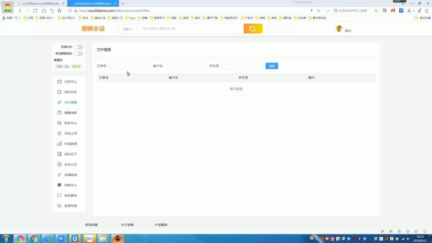The height and width of the screenshot is (243, 432).
Task: Open the 产品服务 footer link
Action: tap(161, 225)
